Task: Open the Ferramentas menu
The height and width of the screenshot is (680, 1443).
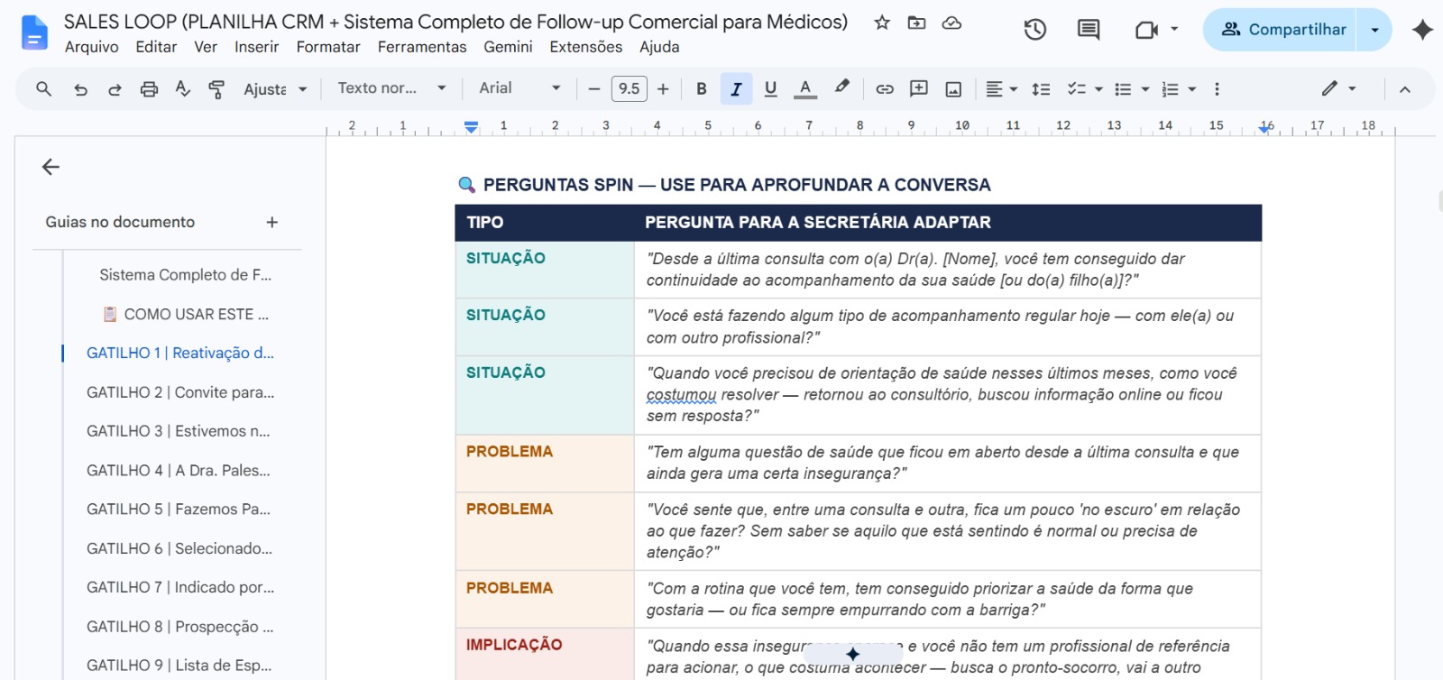Action: (x=422, y=47)
